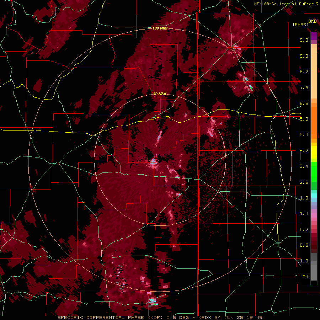Click the 8.2 value on the color scale
320x320 pixels.
point(304,71)
